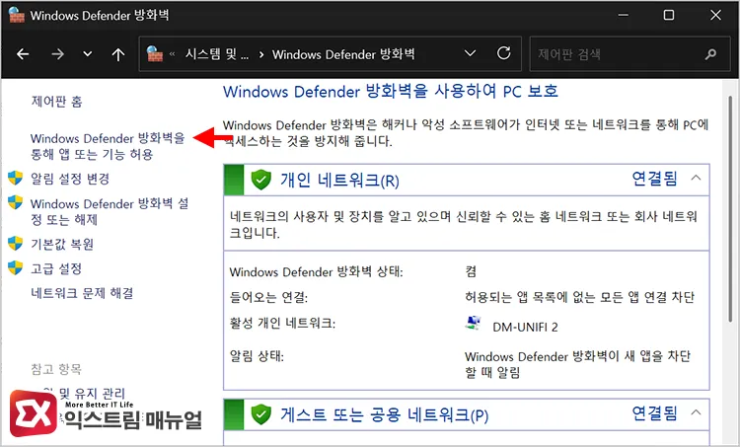This screenshot has width=740, height=447.
Task: Click '알림 상태:' label
Action: [257, 356]
